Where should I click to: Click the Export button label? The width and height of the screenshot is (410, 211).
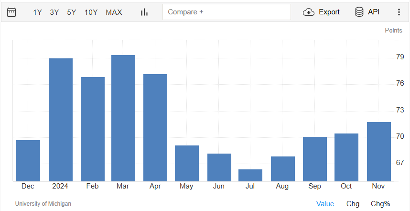pos(329,12)
